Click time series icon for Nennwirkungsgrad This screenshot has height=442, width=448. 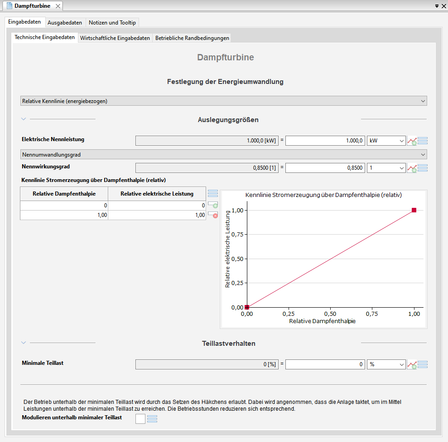[x=412, y=168]
